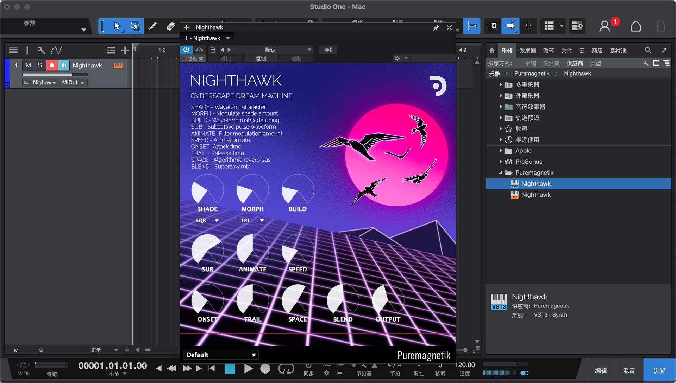The image size is (676, 383).
Task: Switch to the 文件 browser tab
Action: [x=567, y=51]
